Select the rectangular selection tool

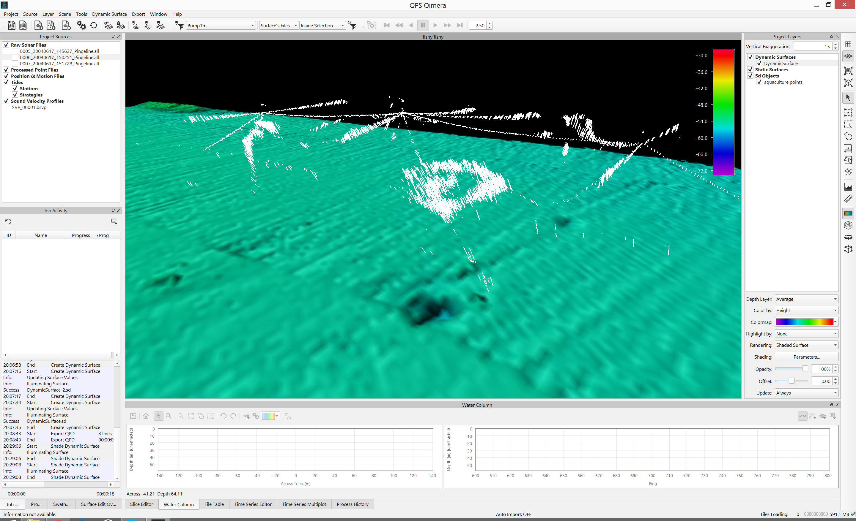[x=848, y=113]
